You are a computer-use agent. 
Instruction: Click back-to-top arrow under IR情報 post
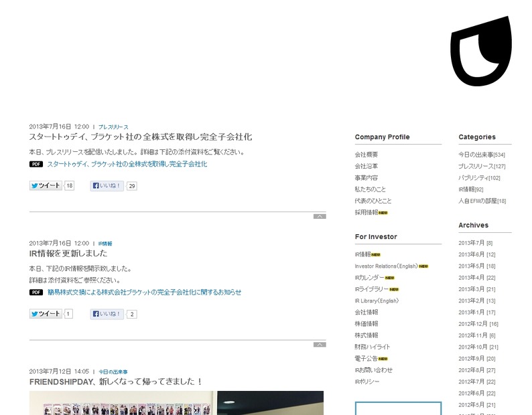tap(320, 345)
